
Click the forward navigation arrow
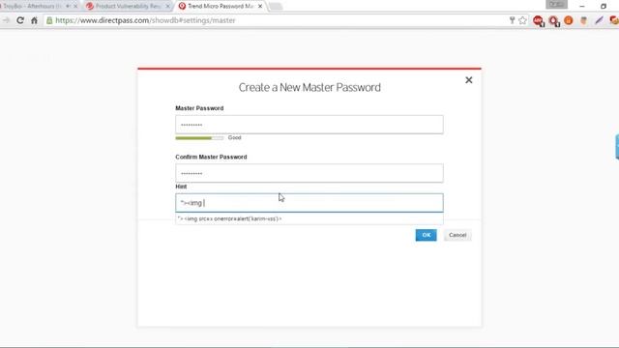pyautogui.click(x=6, y=20)
